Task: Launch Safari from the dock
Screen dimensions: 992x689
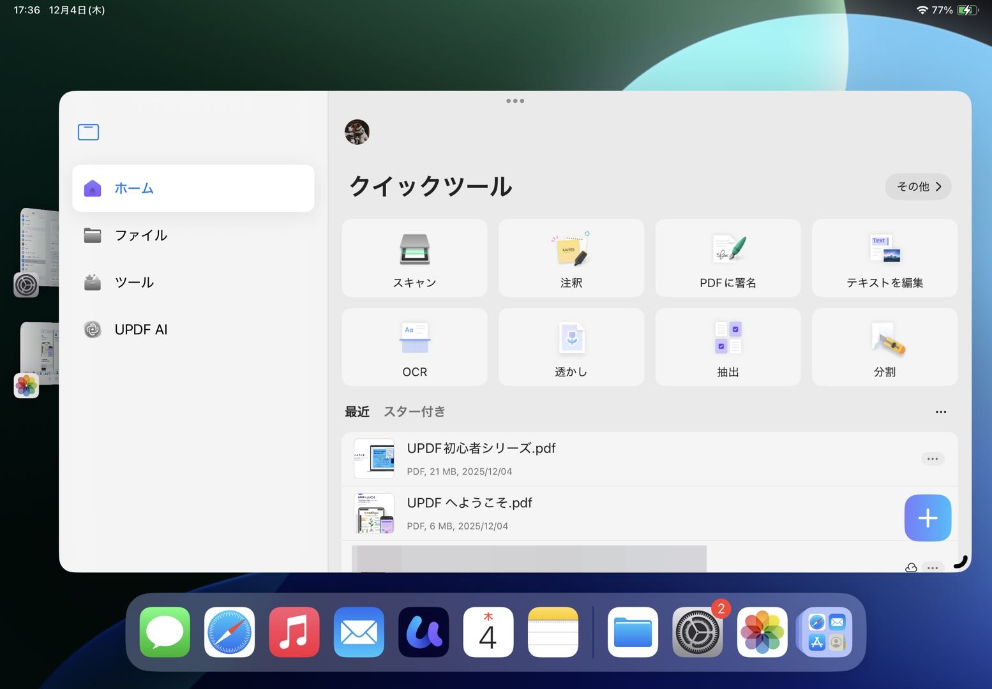Action: click(x=230, y=632)
